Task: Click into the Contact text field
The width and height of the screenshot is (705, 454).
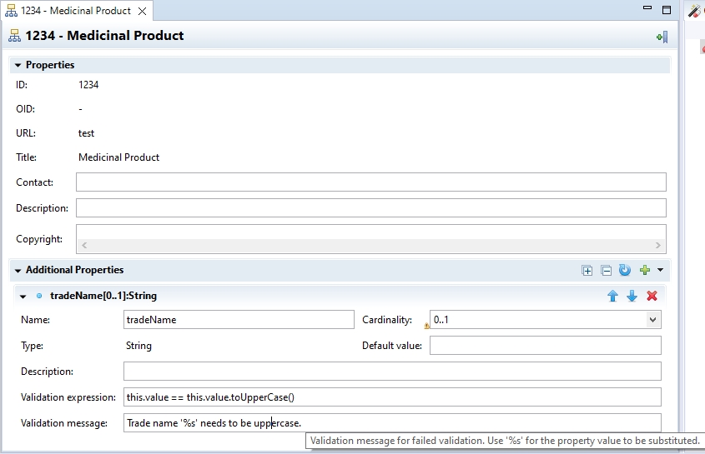Action: point(370,182)
